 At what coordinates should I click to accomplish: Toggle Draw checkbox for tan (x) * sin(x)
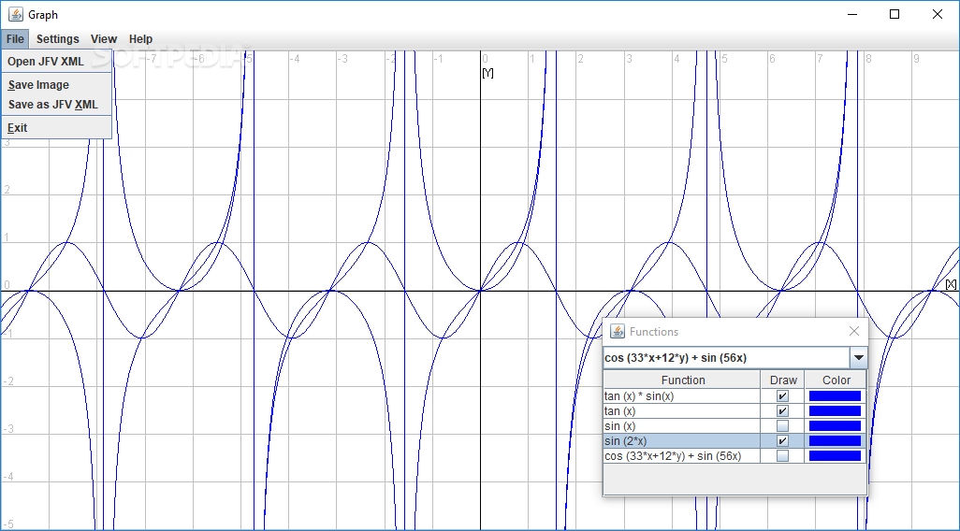coord(782,395)
